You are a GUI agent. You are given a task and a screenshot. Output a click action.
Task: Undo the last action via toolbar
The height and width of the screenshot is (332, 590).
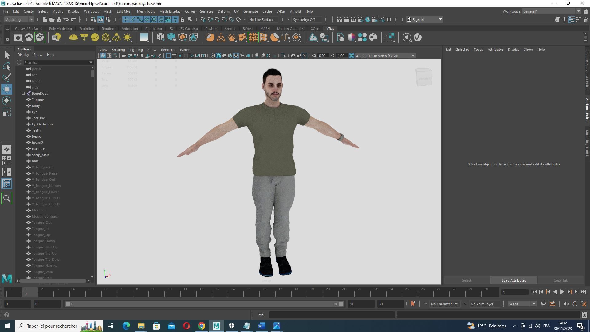point(66,19)
